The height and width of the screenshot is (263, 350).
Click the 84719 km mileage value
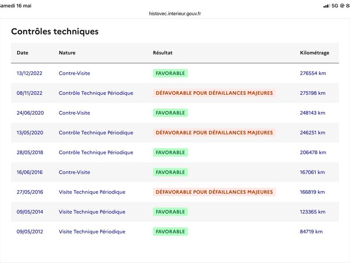(311, 232)
